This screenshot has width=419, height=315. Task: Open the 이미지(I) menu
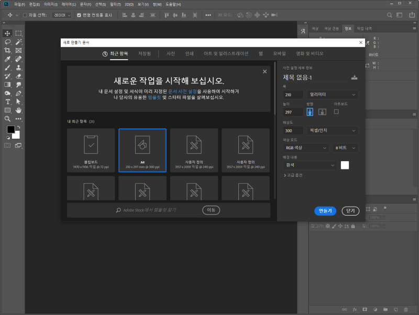click(50, 5)
